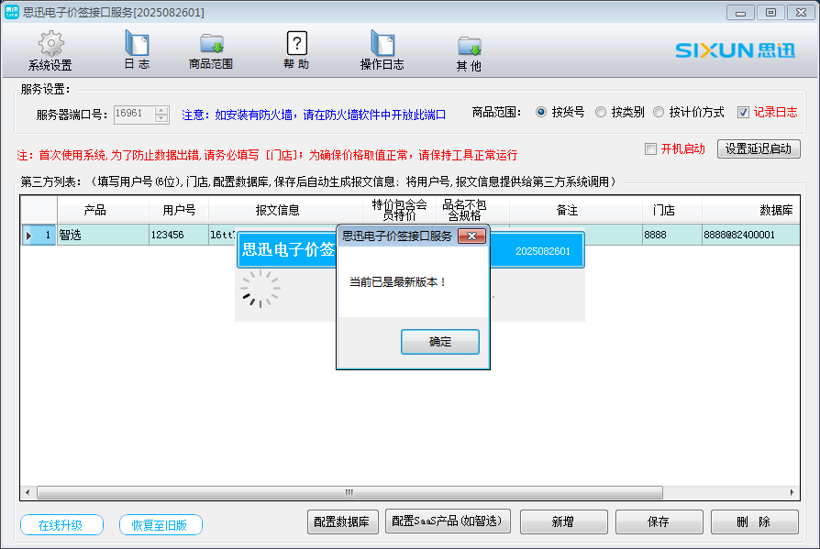Enable the 开机启动 checkbox
The image size is (820, 549).
[x=650, y=149]
